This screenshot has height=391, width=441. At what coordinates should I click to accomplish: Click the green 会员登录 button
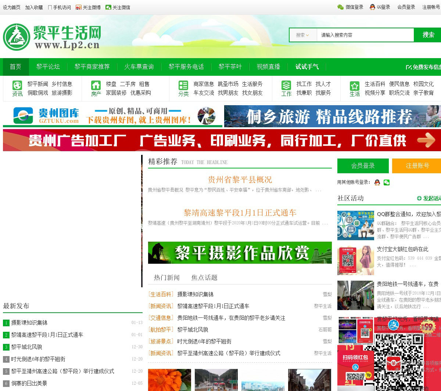pyautogui.click(x=363, y=166)
